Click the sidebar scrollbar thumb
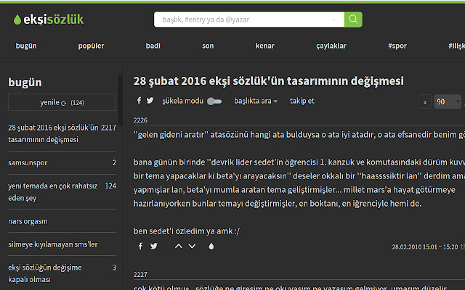The height and width of the screenshot is (290, 465). click(120, 100)
